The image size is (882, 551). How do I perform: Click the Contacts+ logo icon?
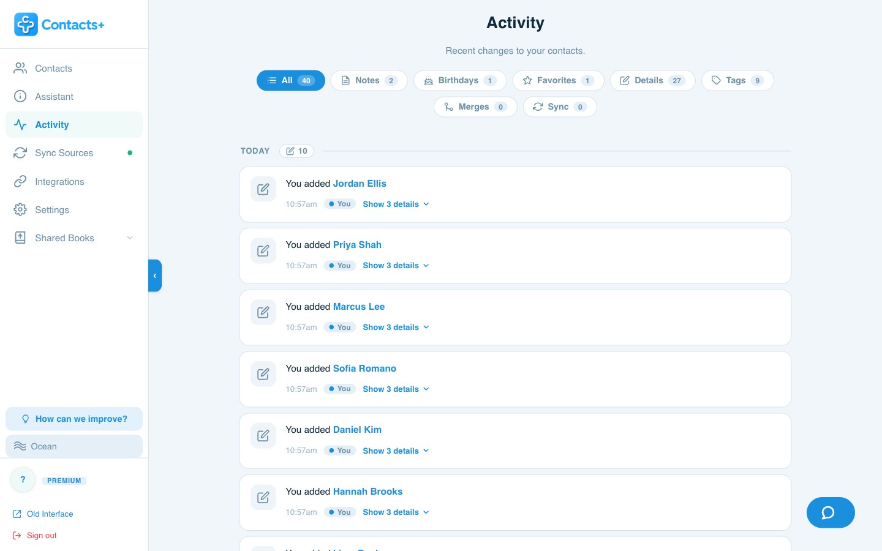pyautogui.click(x=26, y=24)
